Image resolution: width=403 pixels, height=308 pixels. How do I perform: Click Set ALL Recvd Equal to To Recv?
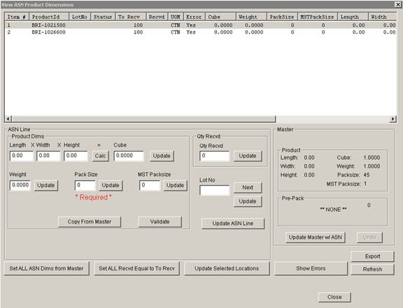point(136,268)
